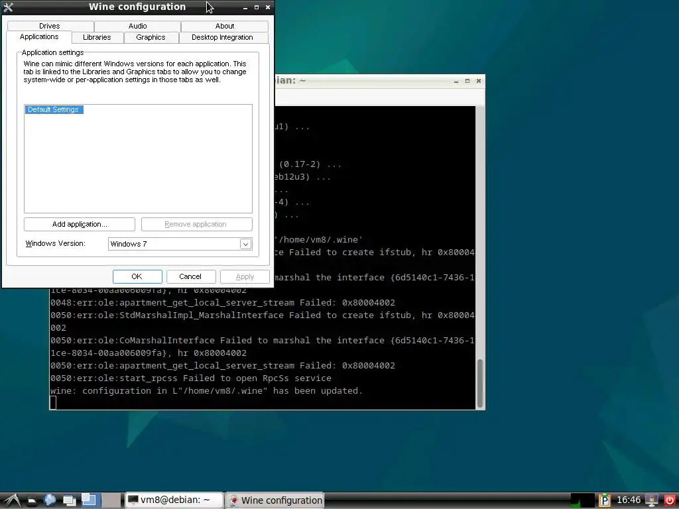Confirm with the OK button
Viewport: 679px width, 509px height.
coord(137,276)
